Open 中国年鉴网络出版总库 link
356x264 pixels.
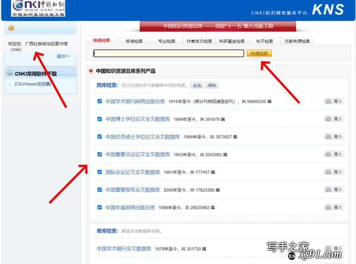tap(130, 208)
